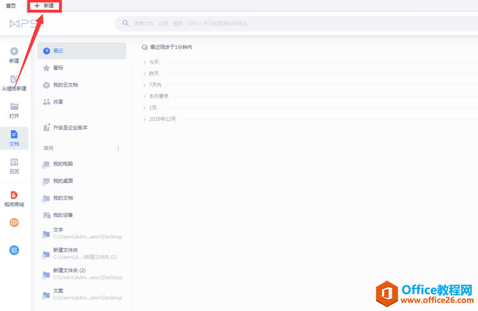Click the 最近同步于1分钟内 status text
478x311 pixels.
tap(171, 47)
